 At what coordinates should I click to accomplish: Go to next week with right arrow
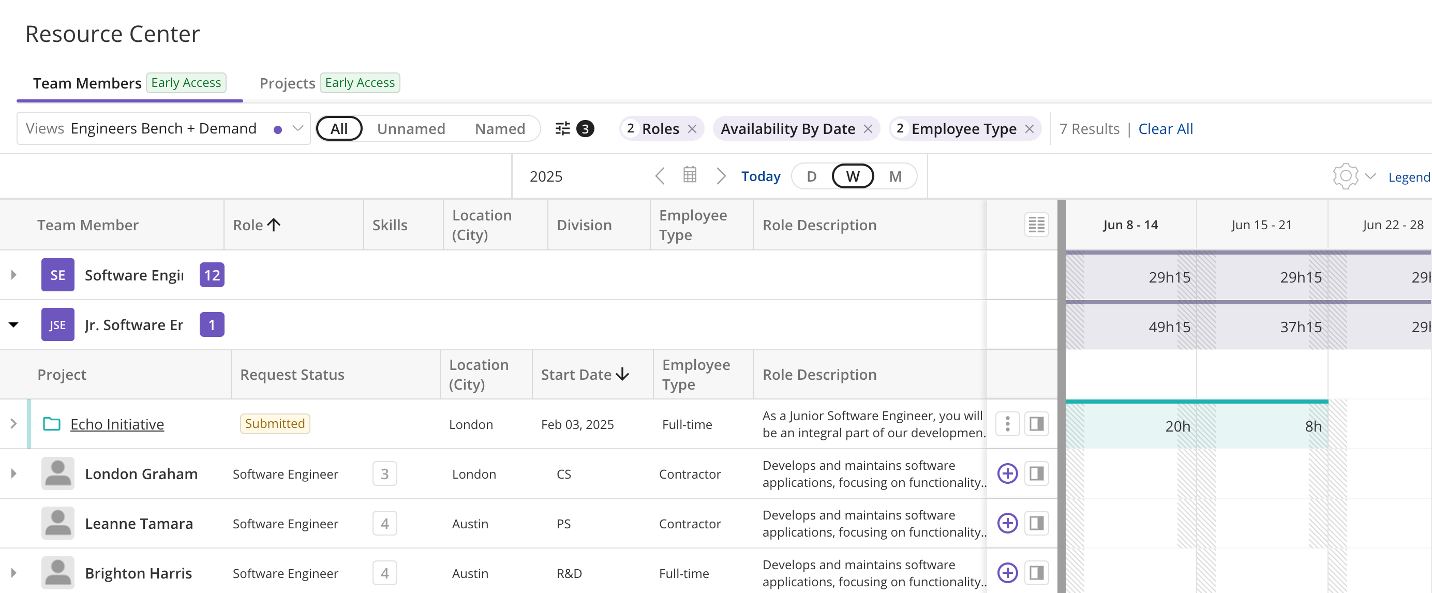(721, 176)
